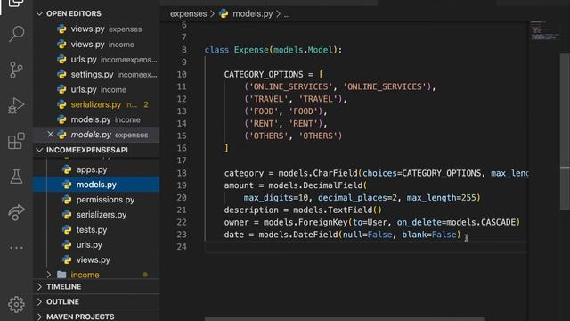Viewport: 570px width, 321px height.
Task: Collapse the OPEN EDITORS section
Action: 39,14
